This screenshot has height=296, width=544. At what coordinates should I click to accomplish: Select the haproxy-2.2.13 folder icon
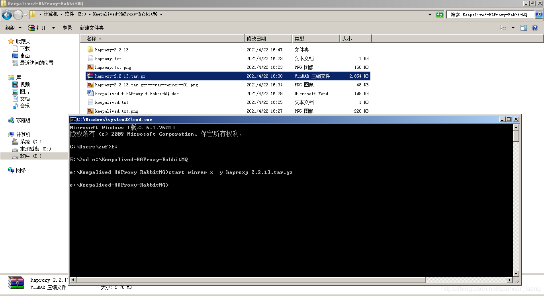tap(90, 50)
